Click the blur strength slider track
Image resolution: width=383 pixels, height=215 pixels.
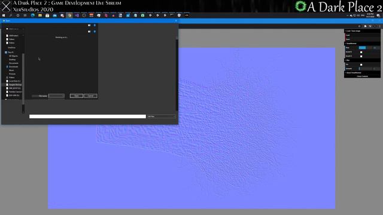pos(366,69)
